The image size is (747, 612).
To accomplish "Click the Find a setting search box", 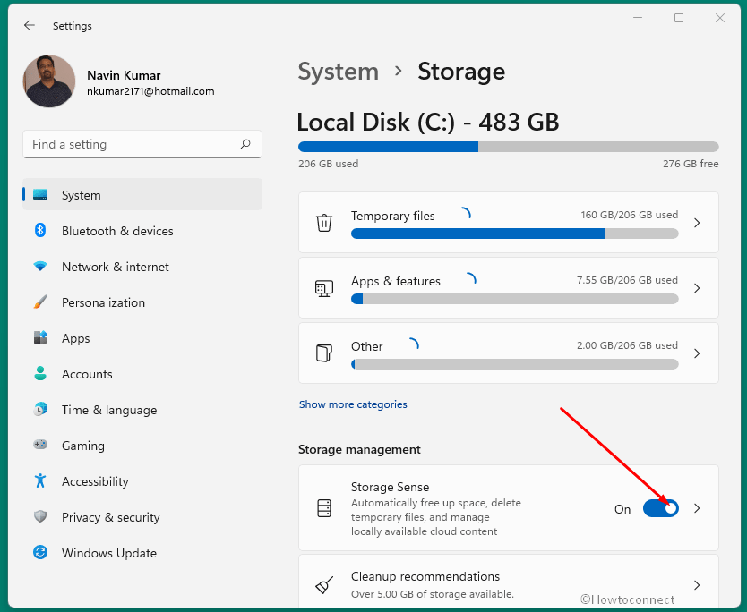I will coord(142,144).
